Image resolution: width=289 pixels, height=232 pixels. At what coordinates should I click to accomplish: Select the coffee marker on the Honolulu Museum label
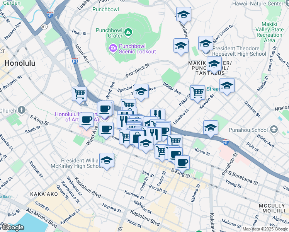coord(87,120)
